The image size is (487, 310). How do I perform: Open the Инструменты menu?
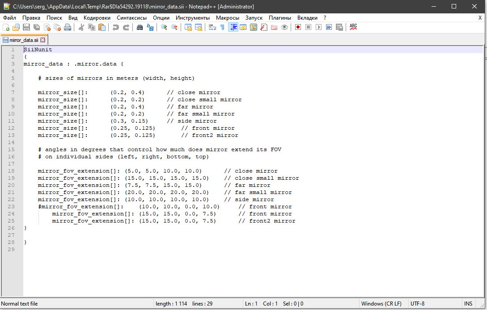[x=193, y=18]
